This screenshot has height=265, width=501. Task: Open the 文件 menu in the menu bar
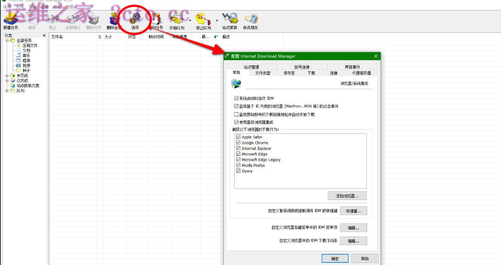(x=20, y=7)
